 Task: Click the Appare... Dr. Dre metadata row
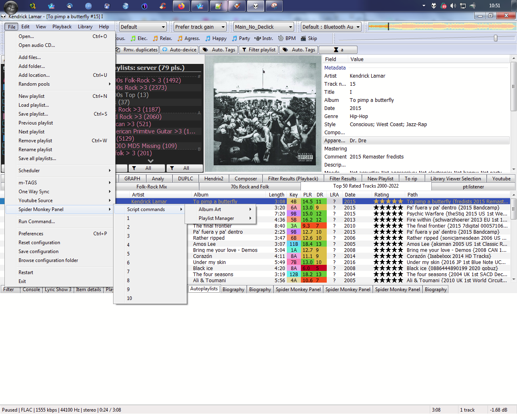click(416, 141)
